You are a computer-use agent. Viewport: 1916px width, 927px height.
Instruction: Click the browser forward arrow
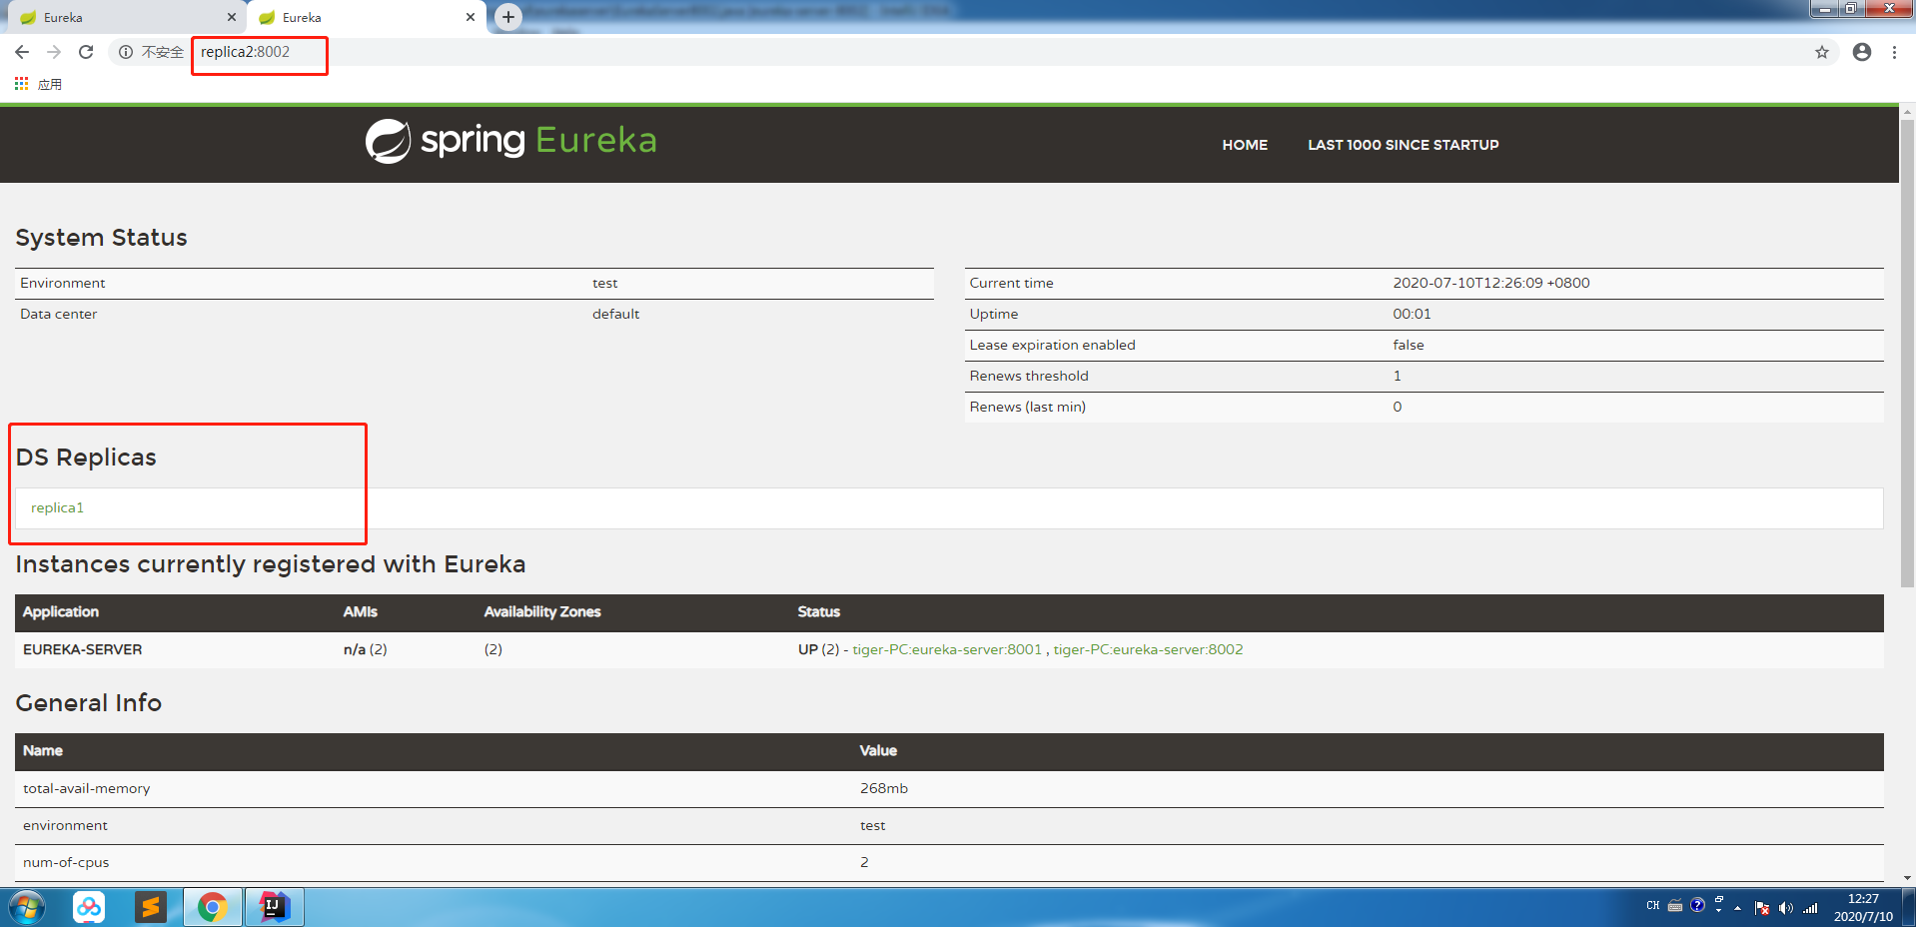[x=54, y=52]
